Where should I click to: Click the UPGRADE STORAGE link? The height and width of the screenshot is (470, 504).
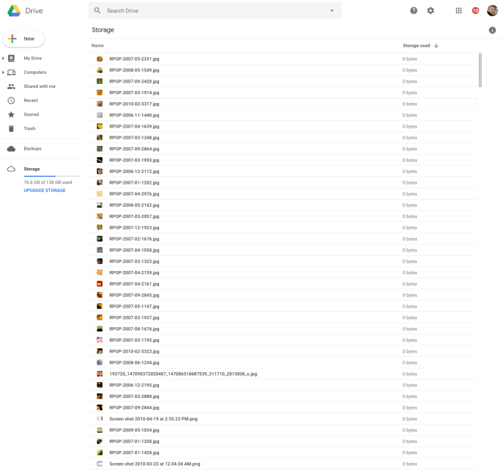pyautogui.click(x=44, y=190)
